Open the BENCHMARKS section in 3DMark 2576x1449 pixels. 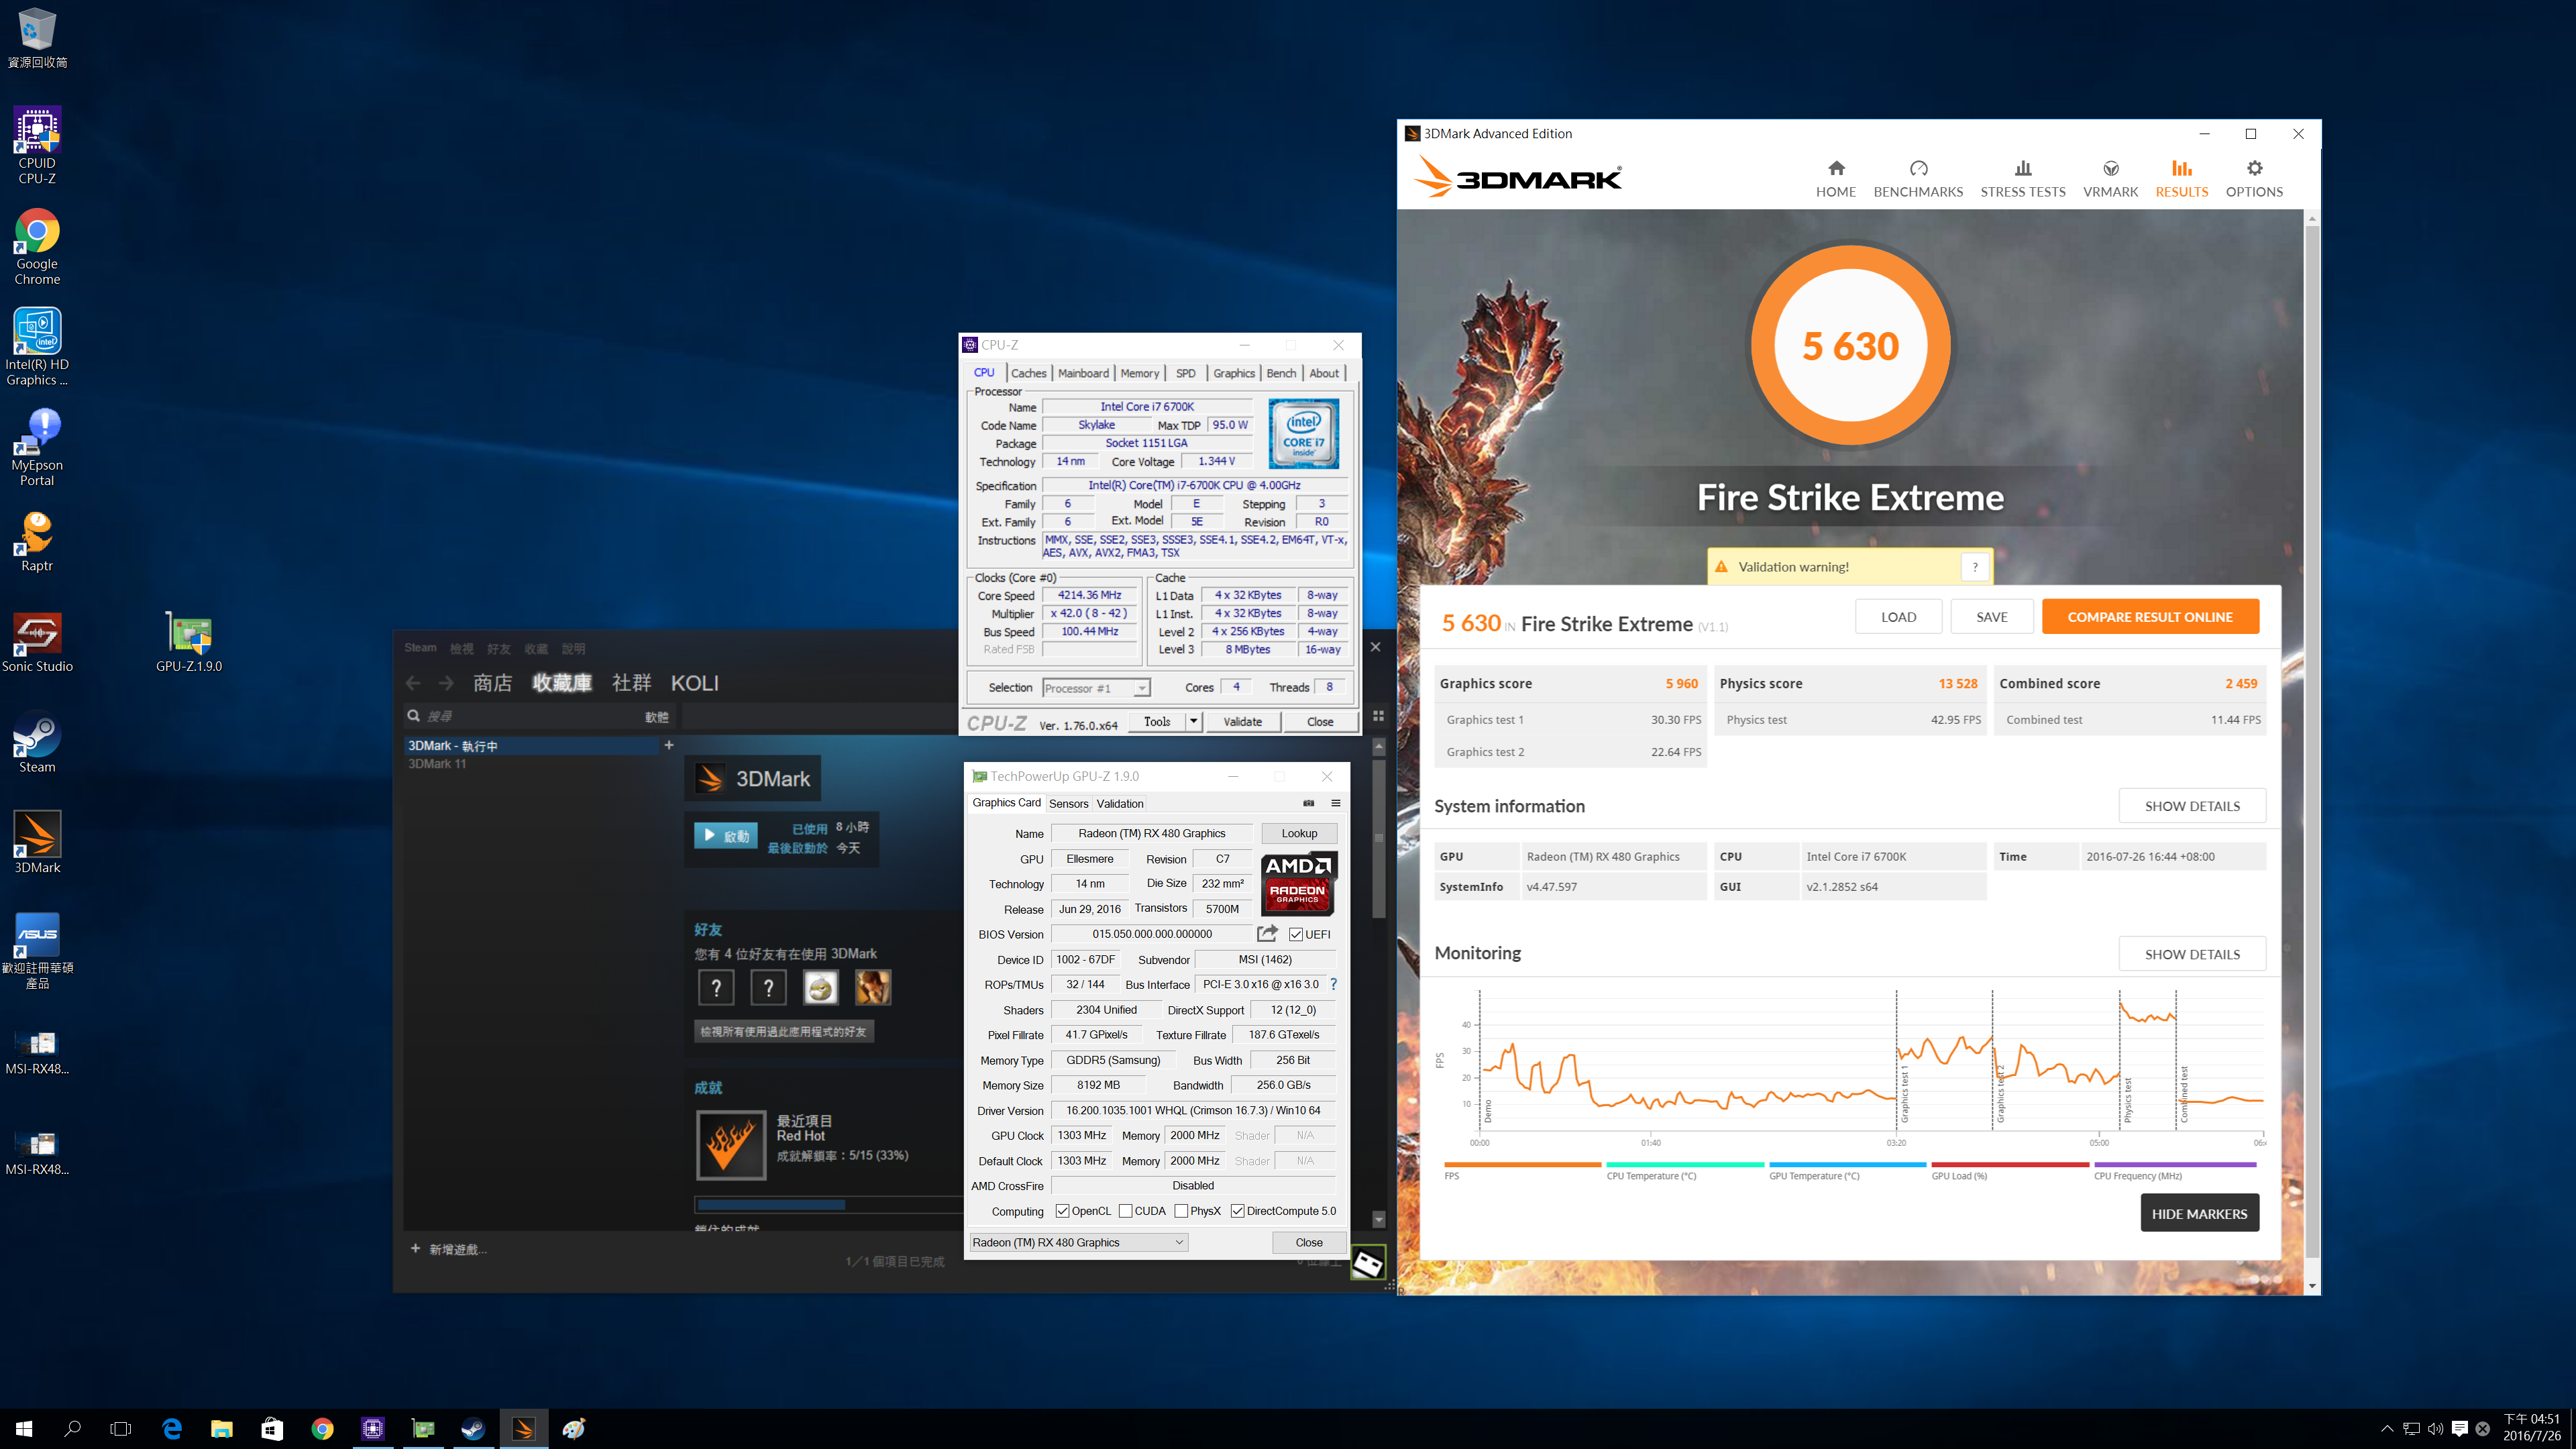1917,179
